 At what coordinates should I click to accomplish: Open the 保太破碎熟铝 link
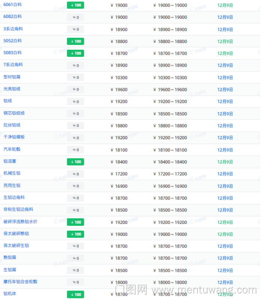(16, 234)
